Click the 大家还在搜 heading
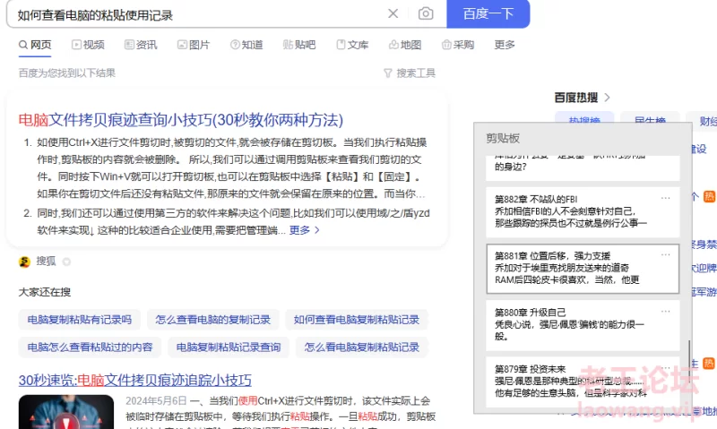717x429 pixels. (x=44, y=292)
